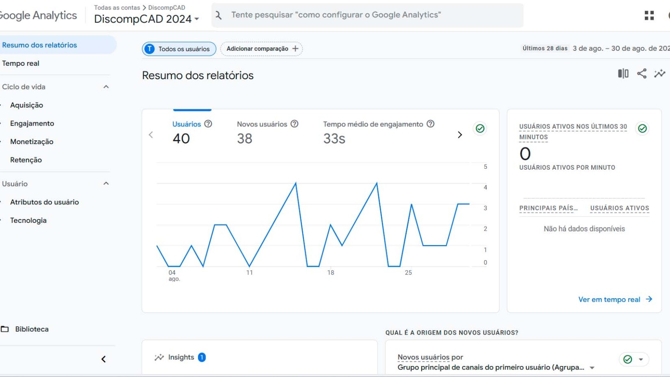Click the Insights lightbulb chart icon in bottom card
670x377 pixels.
pyautogui.click(x=158, y=357)
